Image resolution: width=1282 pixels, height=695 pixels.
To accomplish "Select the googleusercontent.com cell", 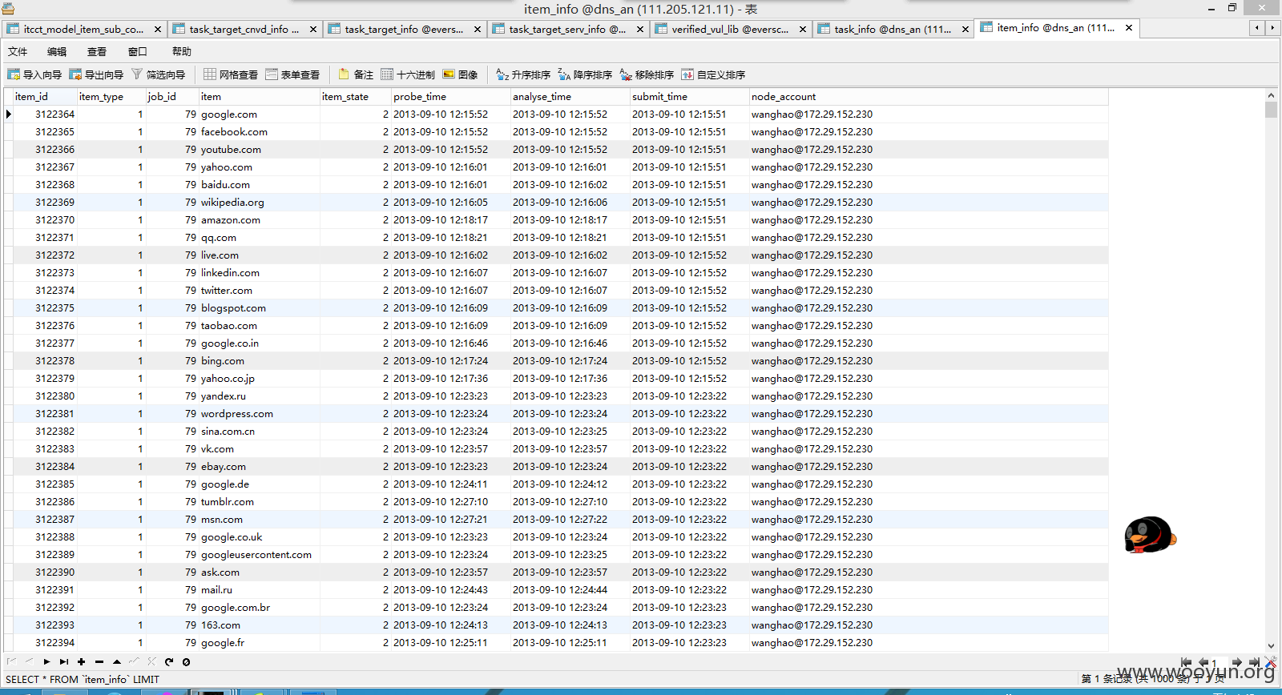I will pyautogui.click(x=259, y=555).
